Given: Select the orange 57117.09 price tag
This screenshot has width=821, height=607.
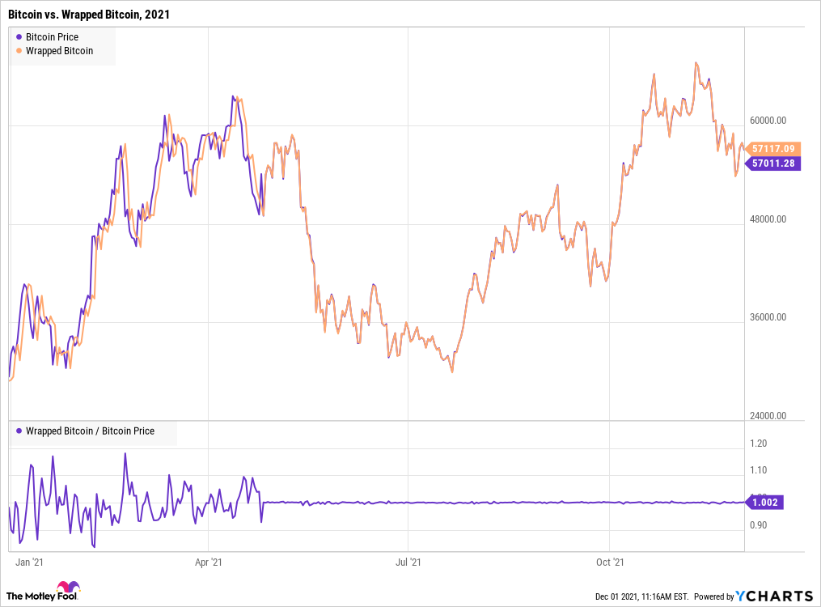Looking at the screenshot, I should pyautogui.click(x=774, y=149).
